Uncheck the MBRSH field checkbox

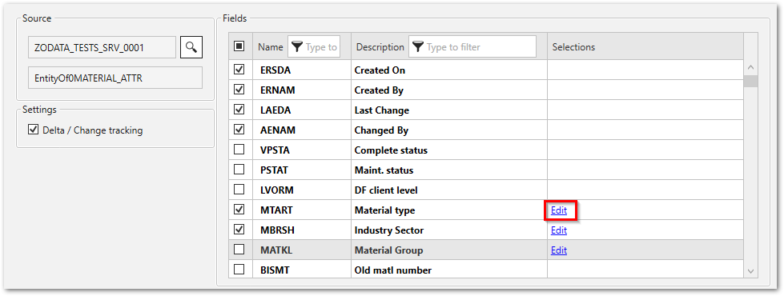(239, 230)
